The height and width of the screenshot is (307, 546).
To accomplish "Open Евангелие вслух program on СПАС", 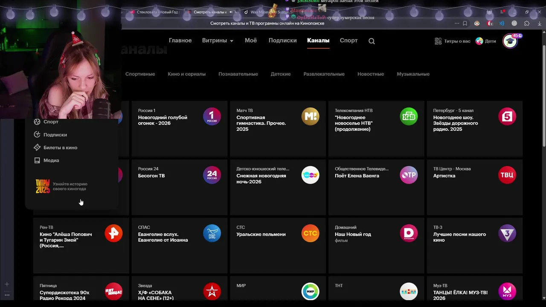I will (163, 237).
